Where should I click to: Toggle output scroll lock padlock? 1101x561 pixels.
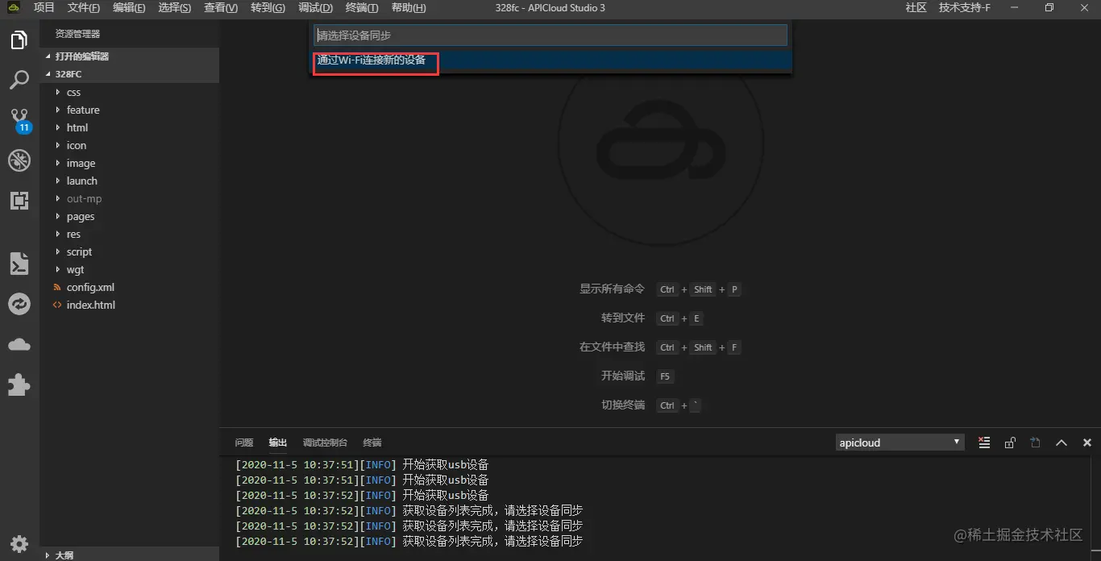[x=1010, y=443]
